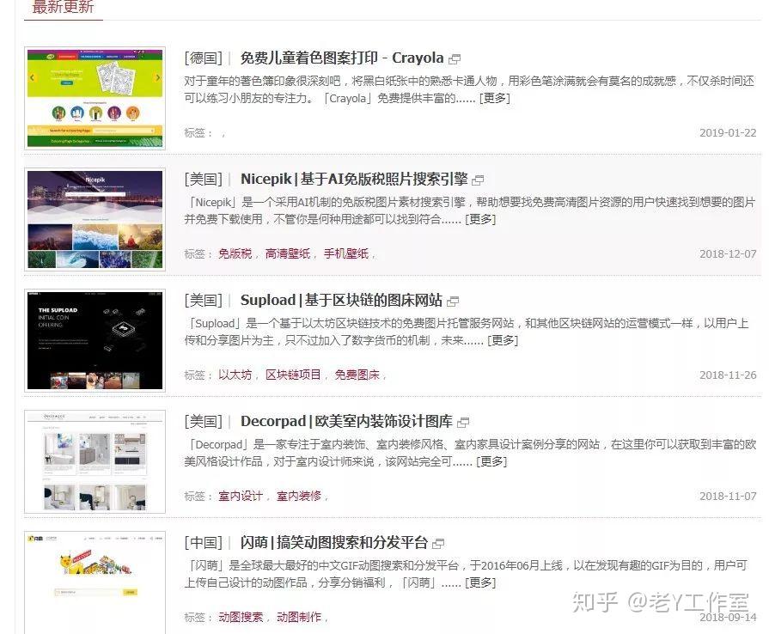Open article Supload 基于区块链的图床网站
Image resolution: width=769 pixels, height=634 pixels.
(x=341, y=300)
